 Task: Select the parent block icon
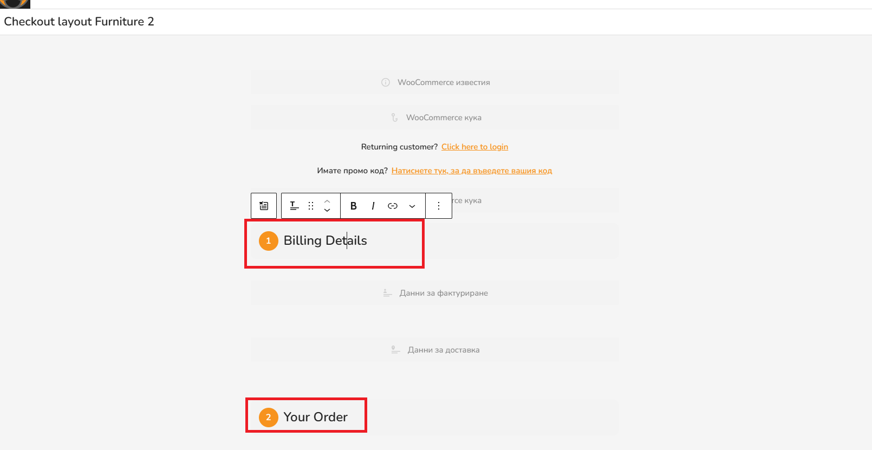tap(264, 206)
